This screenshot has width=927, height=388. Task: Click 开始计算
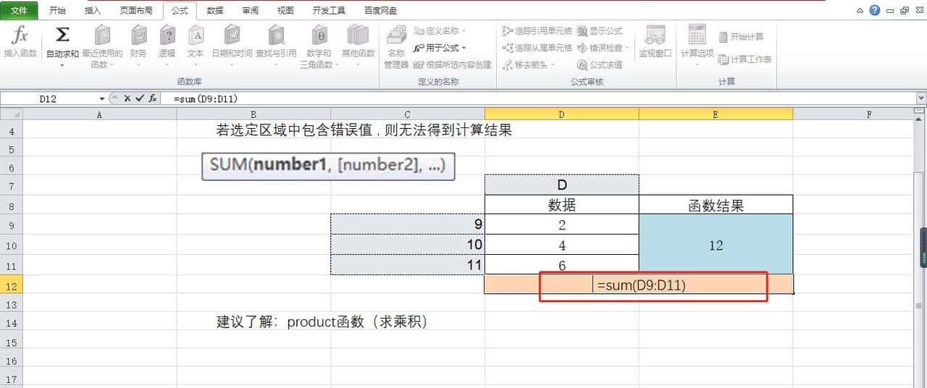(742, 37)
